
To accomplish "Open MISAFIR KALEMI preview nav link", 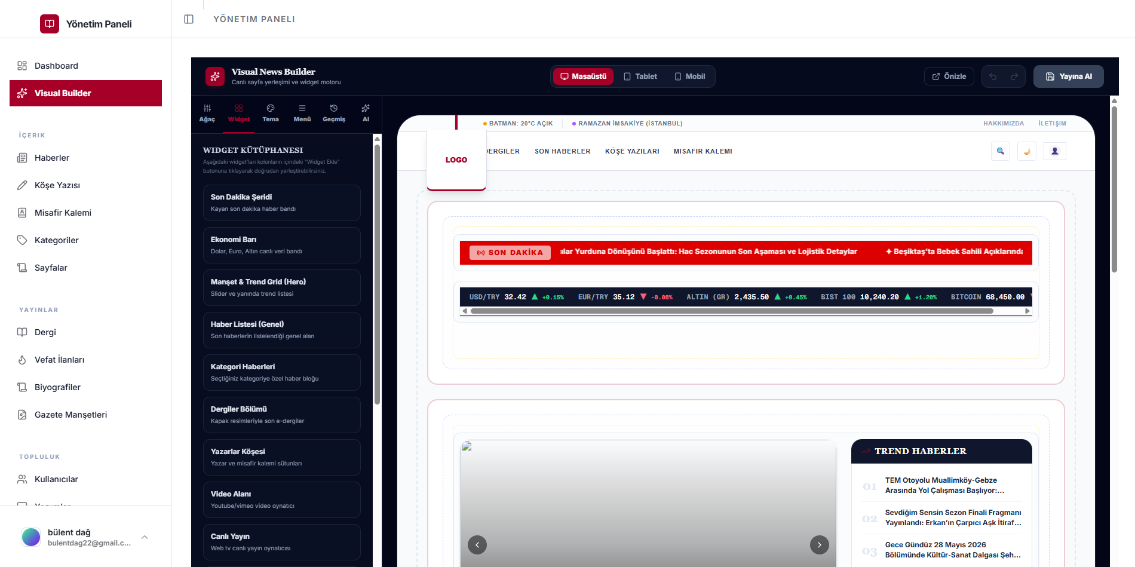I will pyautogui.click(x=703, y=151).
